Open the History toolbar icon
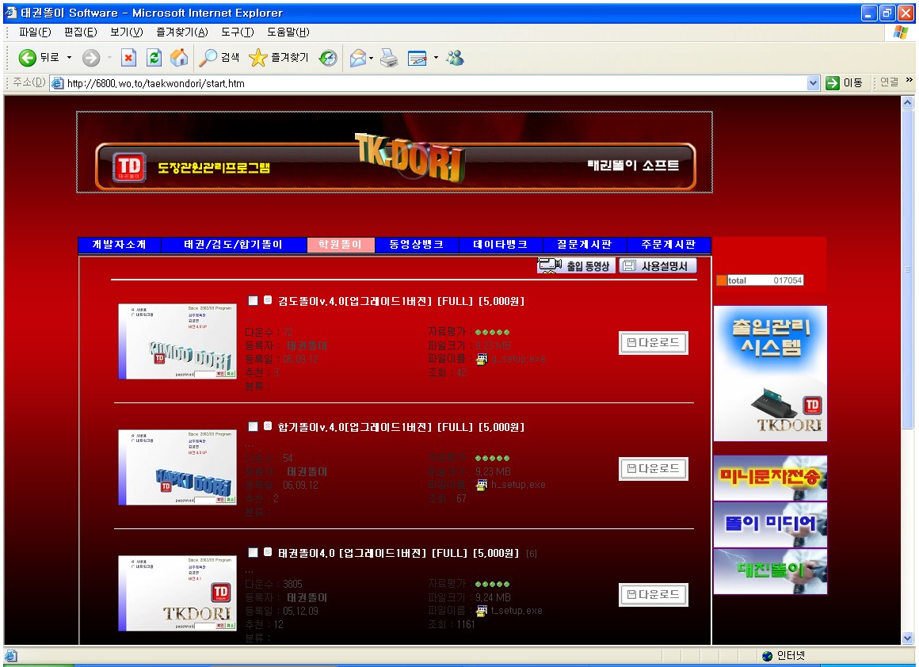919x667 pixels. 328,58
